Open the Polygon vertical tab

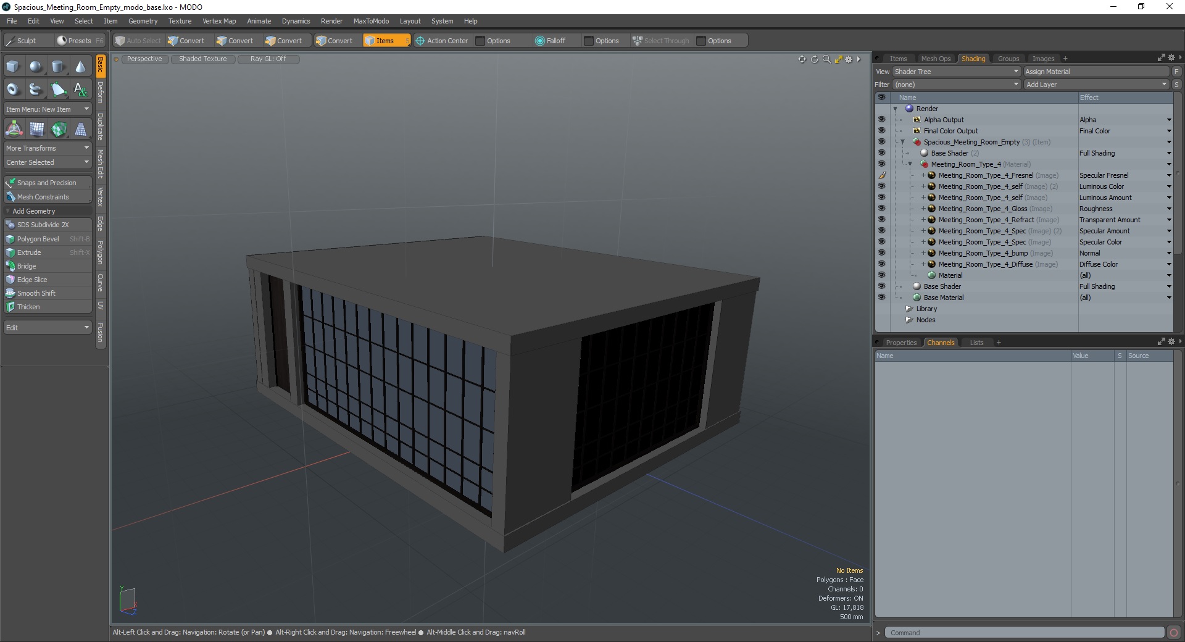[101, 252]
